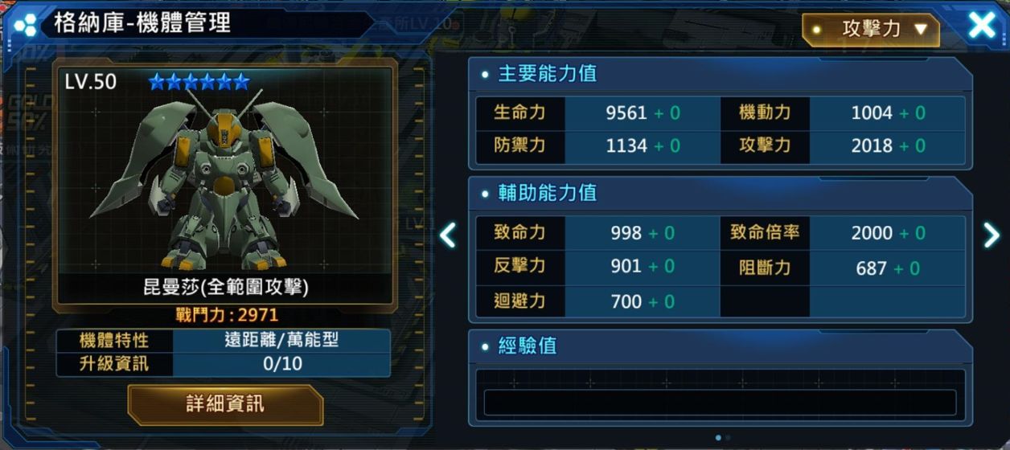The width and height of the screenshot is (1010, 450).
Task: Click the hangar logo icon beside 格納庫 title
Action: click(26, 24)
